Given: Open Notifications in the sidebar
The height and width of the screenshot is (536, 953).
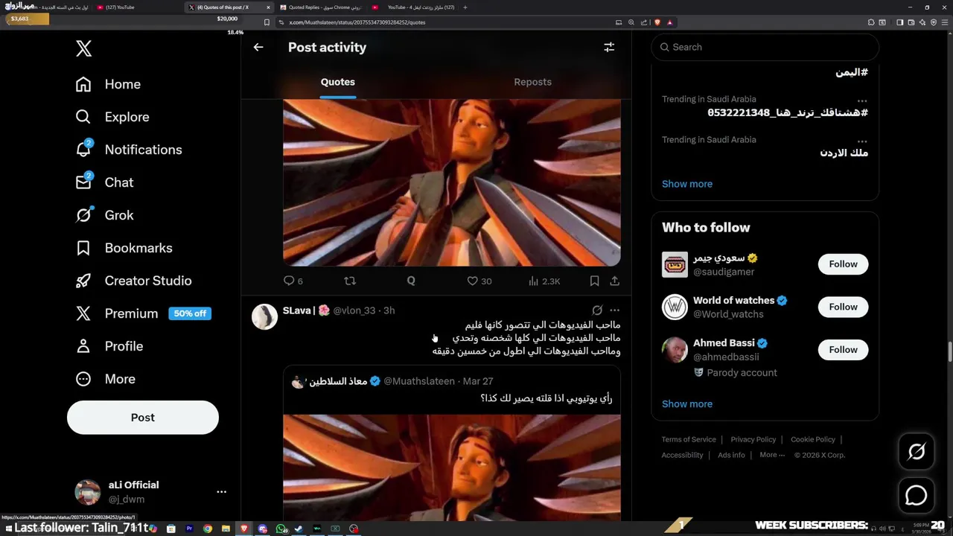Looking at the screenshot, I should (129, 150).
